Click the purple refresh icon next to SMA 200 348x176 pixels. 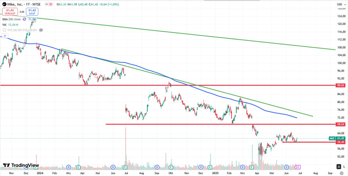[x=24, y=19]
